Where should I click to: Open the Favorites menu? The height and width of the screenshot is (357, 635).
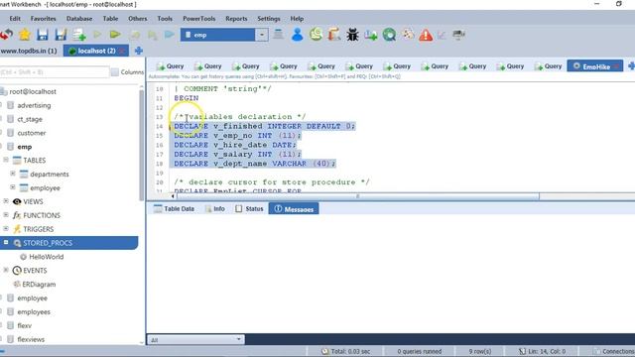(44, 19)
